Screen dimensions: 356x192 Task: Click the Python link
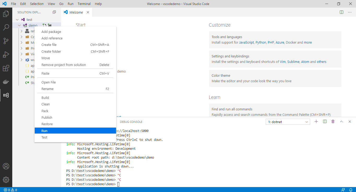[261, 42]
